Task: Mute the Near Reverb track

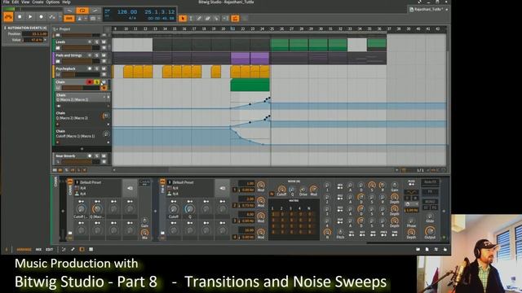Action: point(104,155)
